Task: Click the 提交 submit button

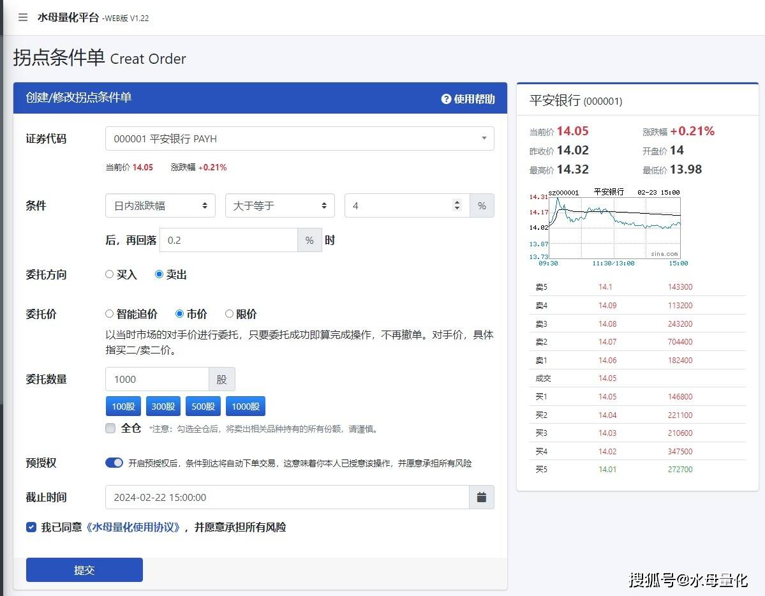Action: 84,570
